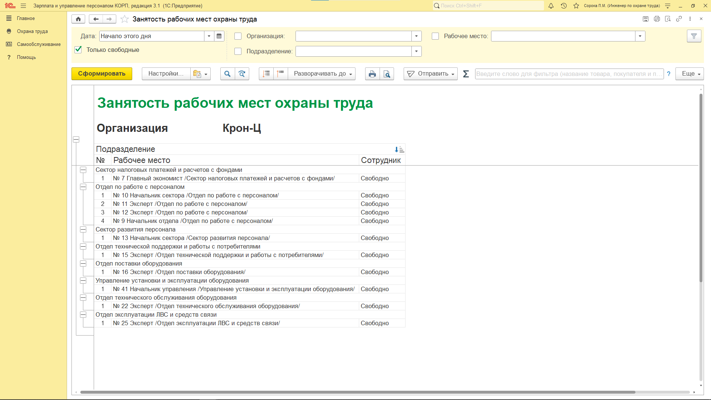Expand the 'Подразделение' combo box arrow
Screen dimensions: 711x400
[417, 51]
